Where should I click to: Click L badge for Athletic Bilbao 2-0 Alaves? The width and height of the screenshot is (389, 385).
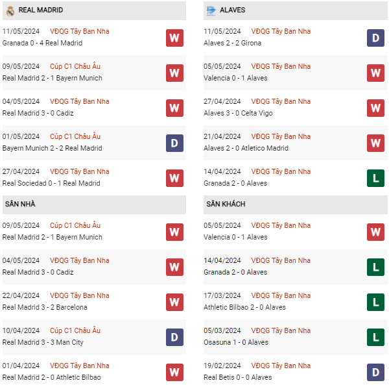(x=375, y=302)
